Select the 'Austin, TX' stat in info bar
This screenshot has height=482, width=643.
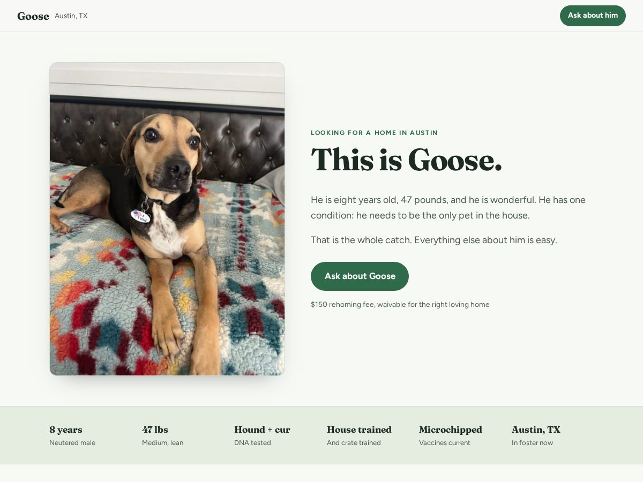pyautogui.click(x=536, y=430)
